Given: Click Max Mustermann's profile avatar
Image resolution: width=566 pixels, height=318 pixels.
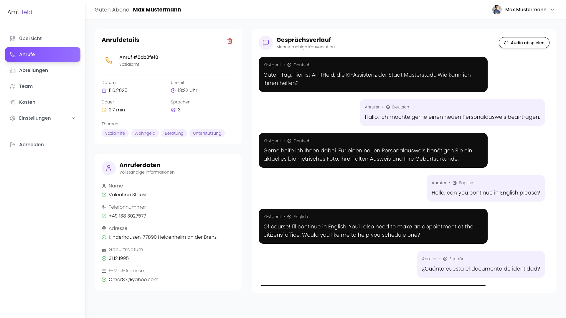Looking at the screenshot, I should coord(497,10).
